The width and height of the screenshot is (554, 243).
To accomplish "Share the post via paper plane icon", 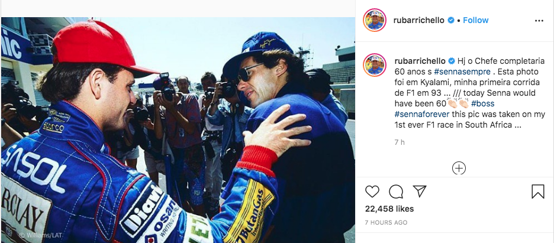I will tap(420, 191).
